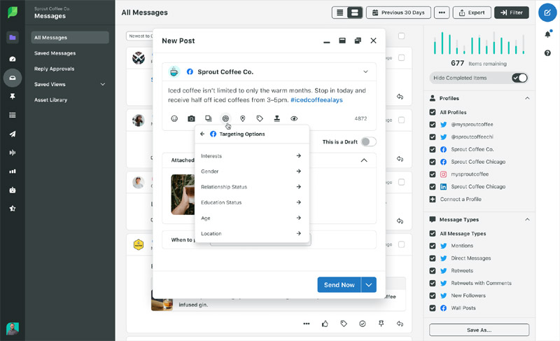Open the star reviews icon in the sidebar
The width and height of the screenshot is (560, 341).
click(13, 209)
